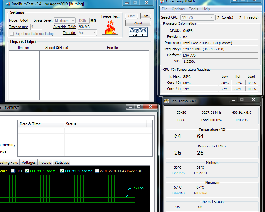The image size is (265, 212).
Task: Open the Select CPU dropdown in Core Temp
Action: pyautogui.click(x=197, y=18)
